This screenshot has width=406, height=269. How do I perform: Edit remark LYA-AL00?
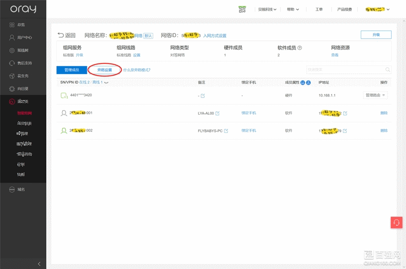pyautogui.click(x=217, y=113)
